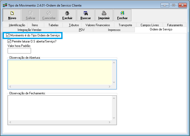
Task: Click the Valor hora Padrão input field
Action: [19, 51]
